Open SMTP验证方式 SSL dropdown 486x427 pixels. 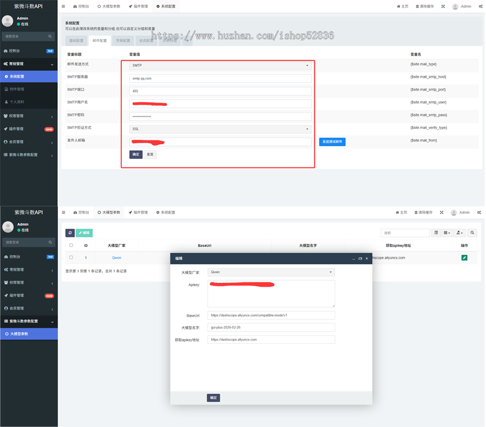[220, 129]
